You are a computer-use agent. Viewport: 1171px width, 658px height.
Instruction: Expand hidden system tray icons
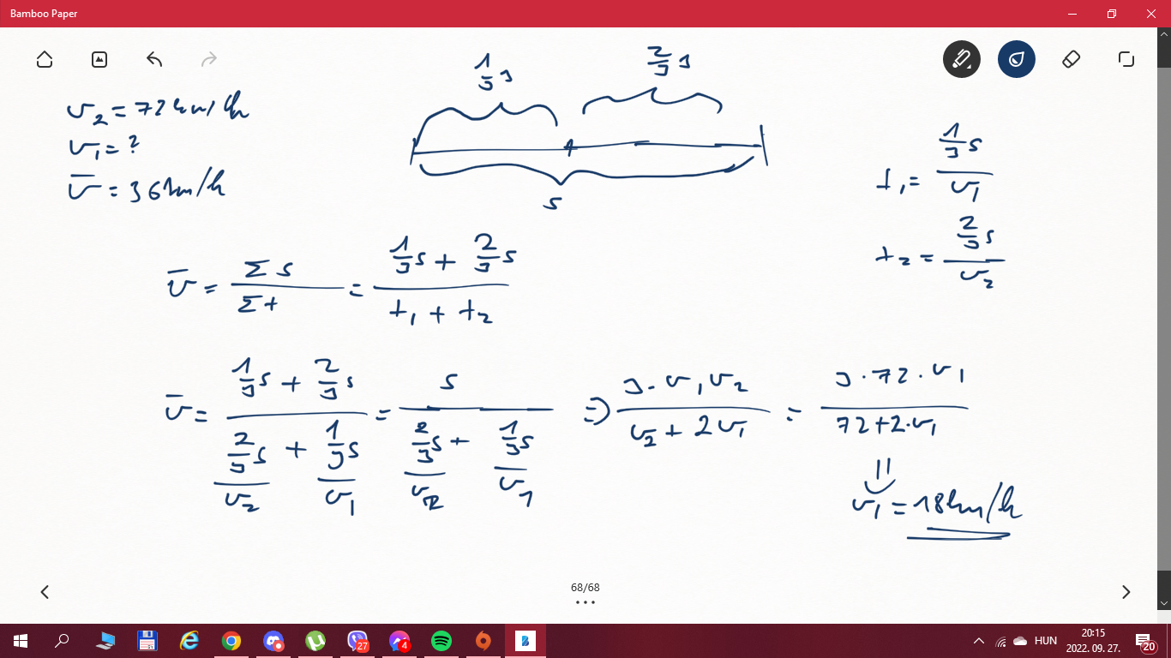(x=978, y=641)
